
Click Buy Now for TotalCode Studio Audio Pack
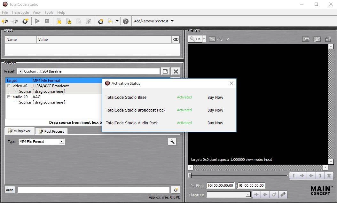[215, 123]
